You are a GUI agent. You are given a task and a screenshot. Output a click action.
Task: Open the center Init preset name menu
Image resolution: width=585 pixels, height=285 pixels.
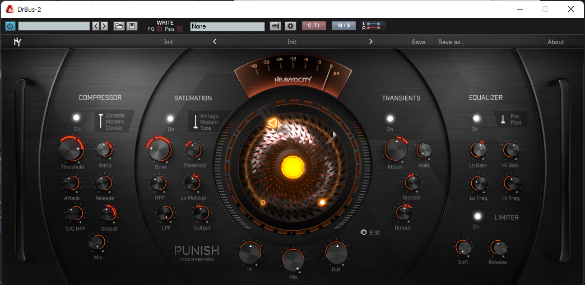[x=292, y=42]
